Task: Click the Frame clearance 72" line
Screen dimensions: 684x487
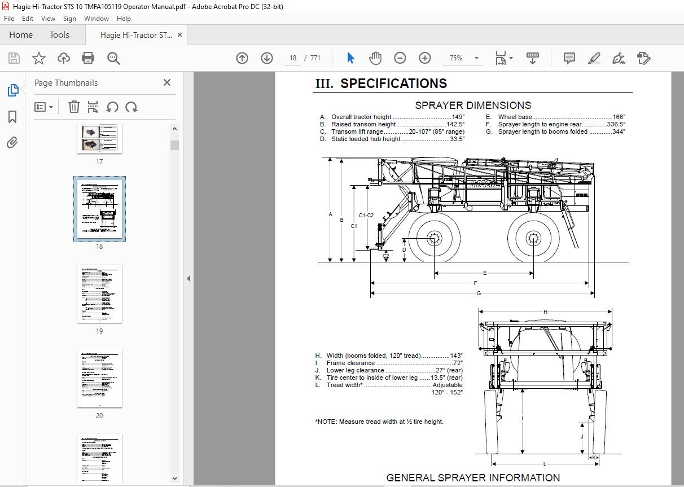Action: tap(389, 363)
